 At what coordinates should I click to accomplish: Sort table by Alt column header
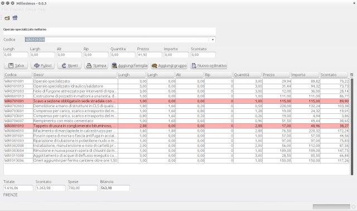click(x=190, y=75)
